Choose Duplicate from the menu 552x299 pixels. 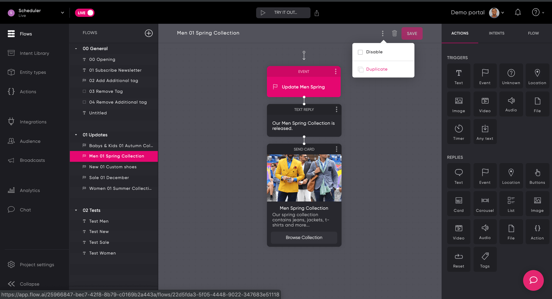[x=376, y=69]
